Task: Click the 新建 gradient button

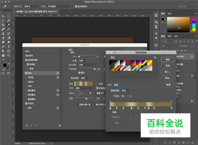Action: click(168, 84)
